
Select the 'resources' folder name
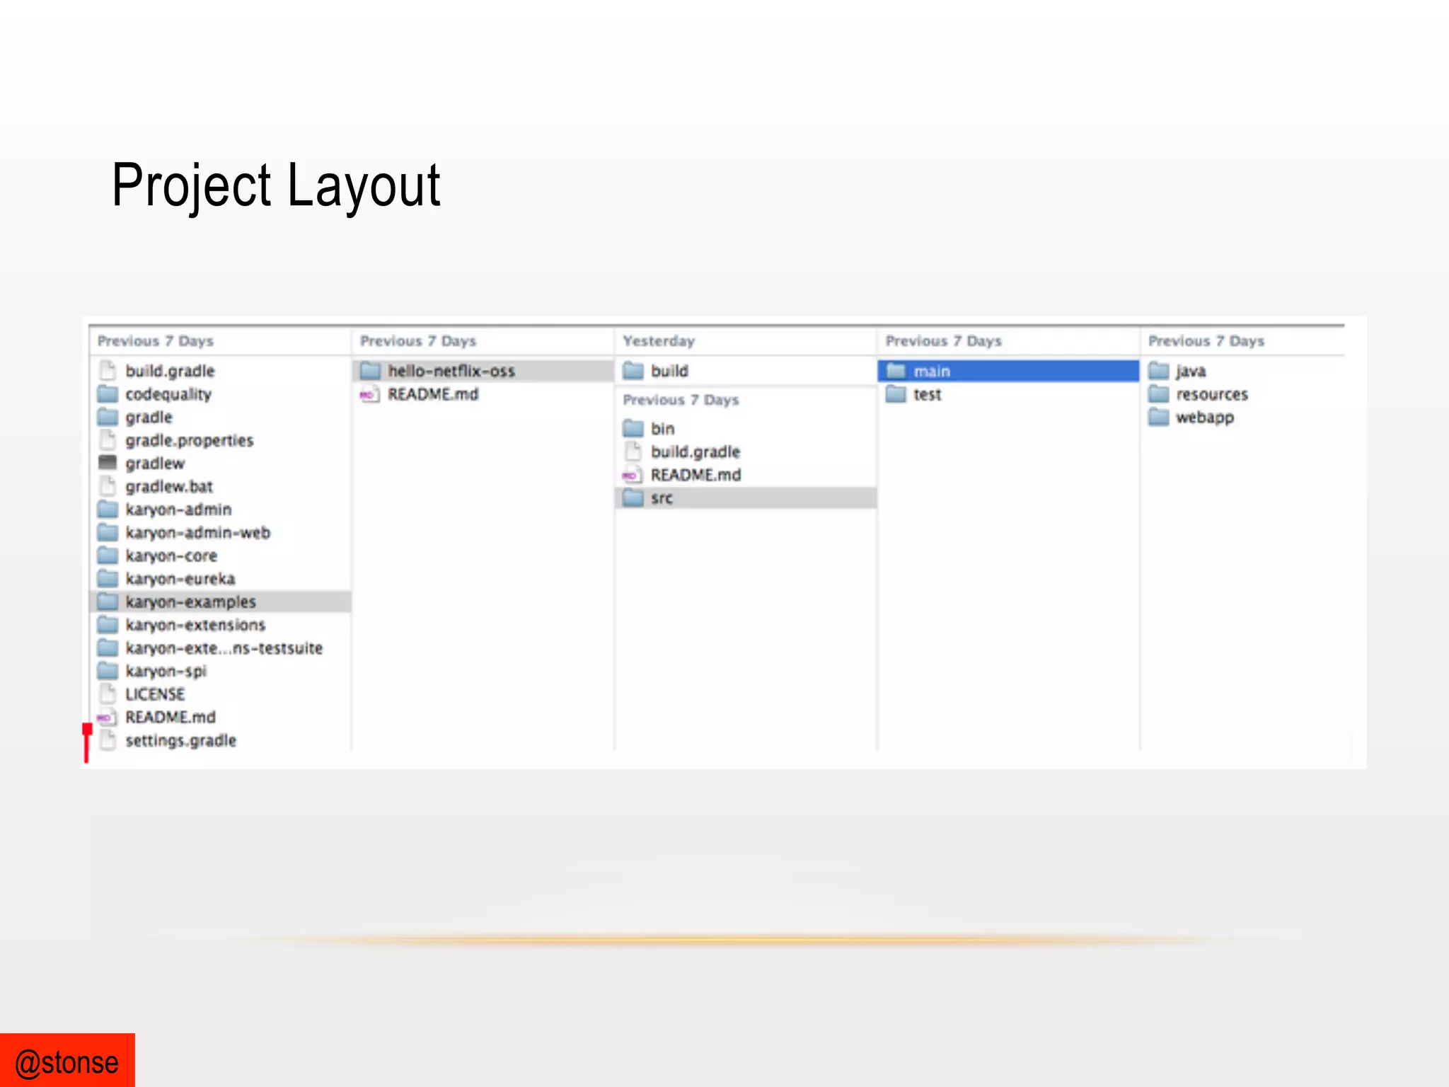pyautogui.click(x=1212, y=394)
